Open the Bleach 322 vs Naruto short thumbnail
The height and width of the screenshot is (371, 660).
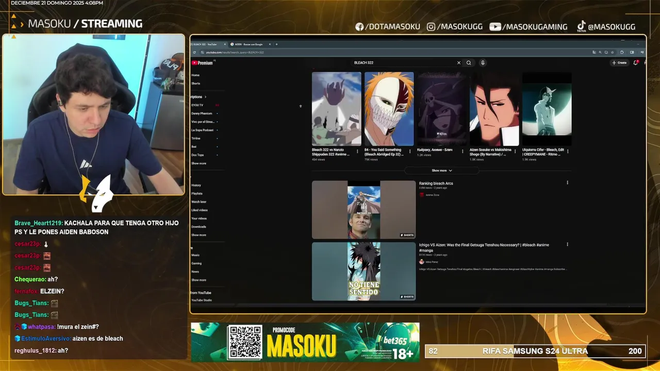(337, 109)
